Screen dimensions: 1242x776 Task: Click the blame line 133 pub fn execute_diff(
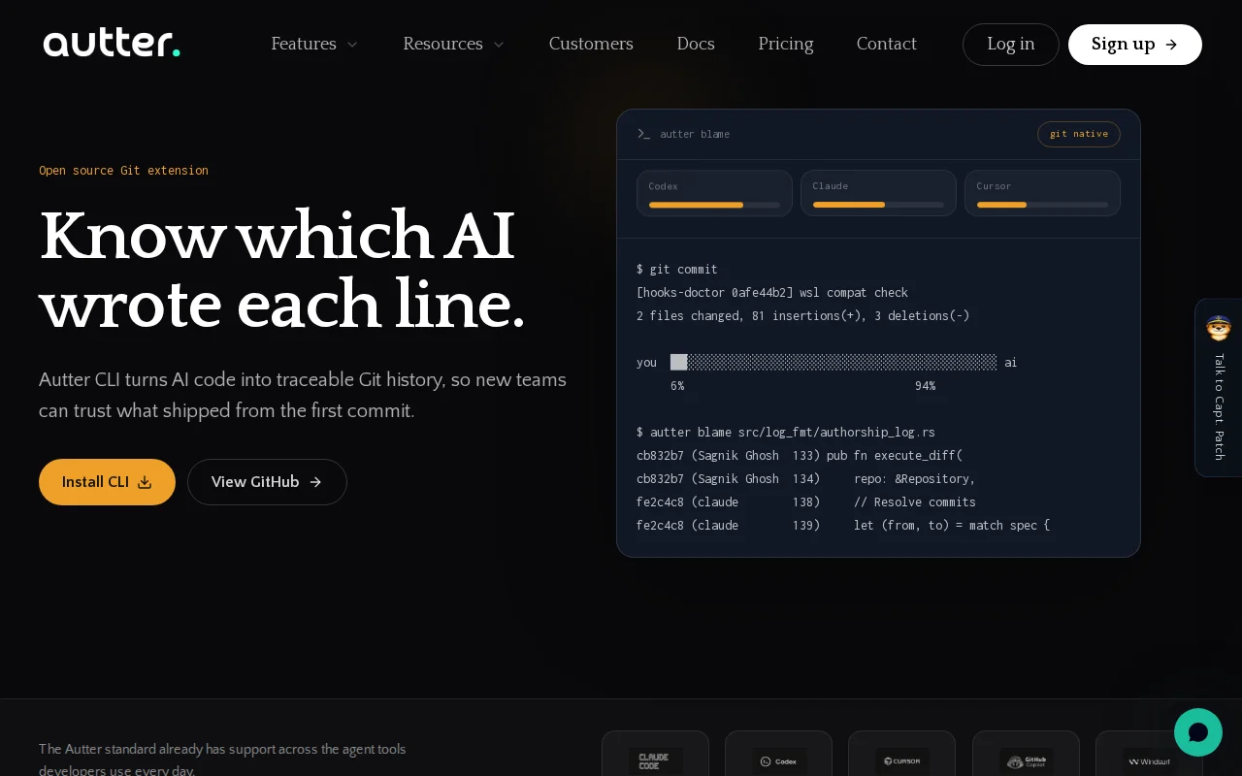pos(800,456)
